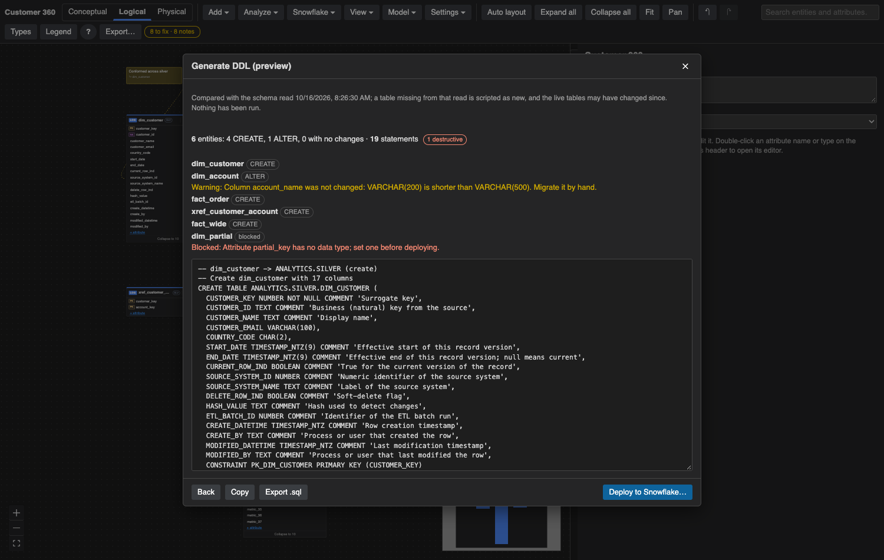Click the dim_customer entity name in the dialog
The image size is (884, 560).
click(217, 164)
